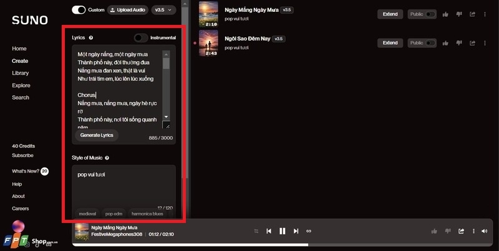Click the Upload Audio button
This screenshot has height=251, width=499.
pos(128,10)
